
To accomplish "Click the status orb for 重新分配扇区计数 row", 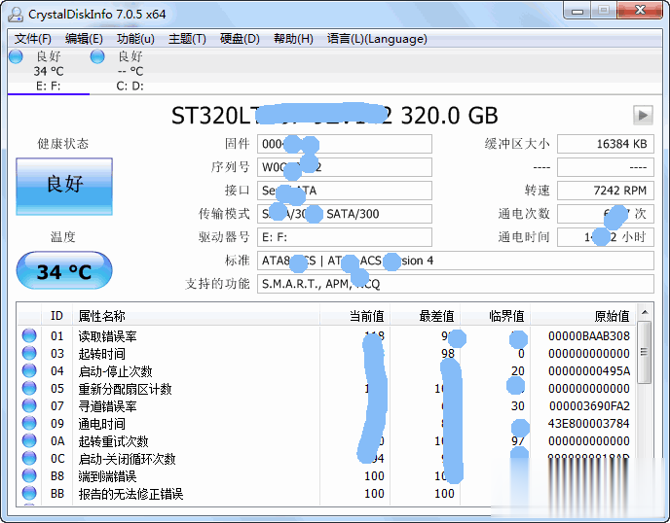I will [x=29, y=388].
